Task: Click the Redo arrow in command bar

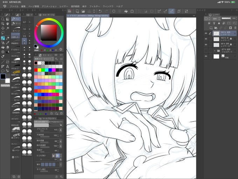Action: [x=106, y=11]
